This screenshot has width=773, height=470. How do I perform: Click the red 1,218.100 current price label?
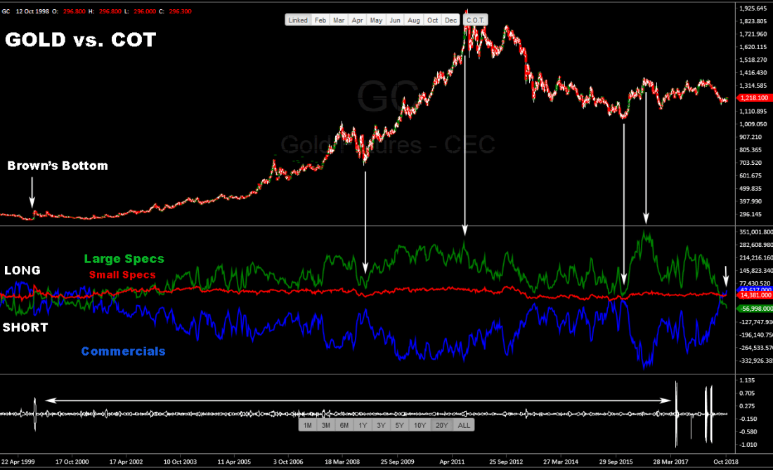(x=753, y=99)
